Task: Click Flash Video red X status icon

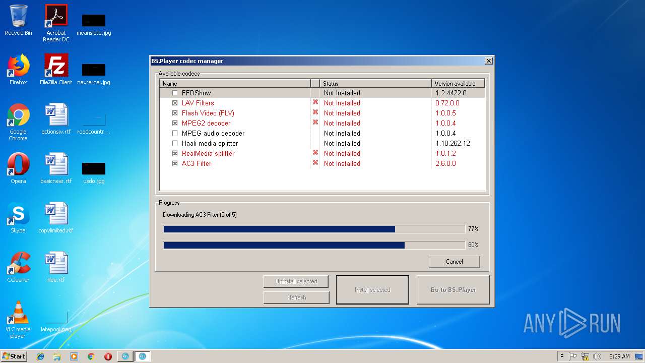Action: point(315,112)
